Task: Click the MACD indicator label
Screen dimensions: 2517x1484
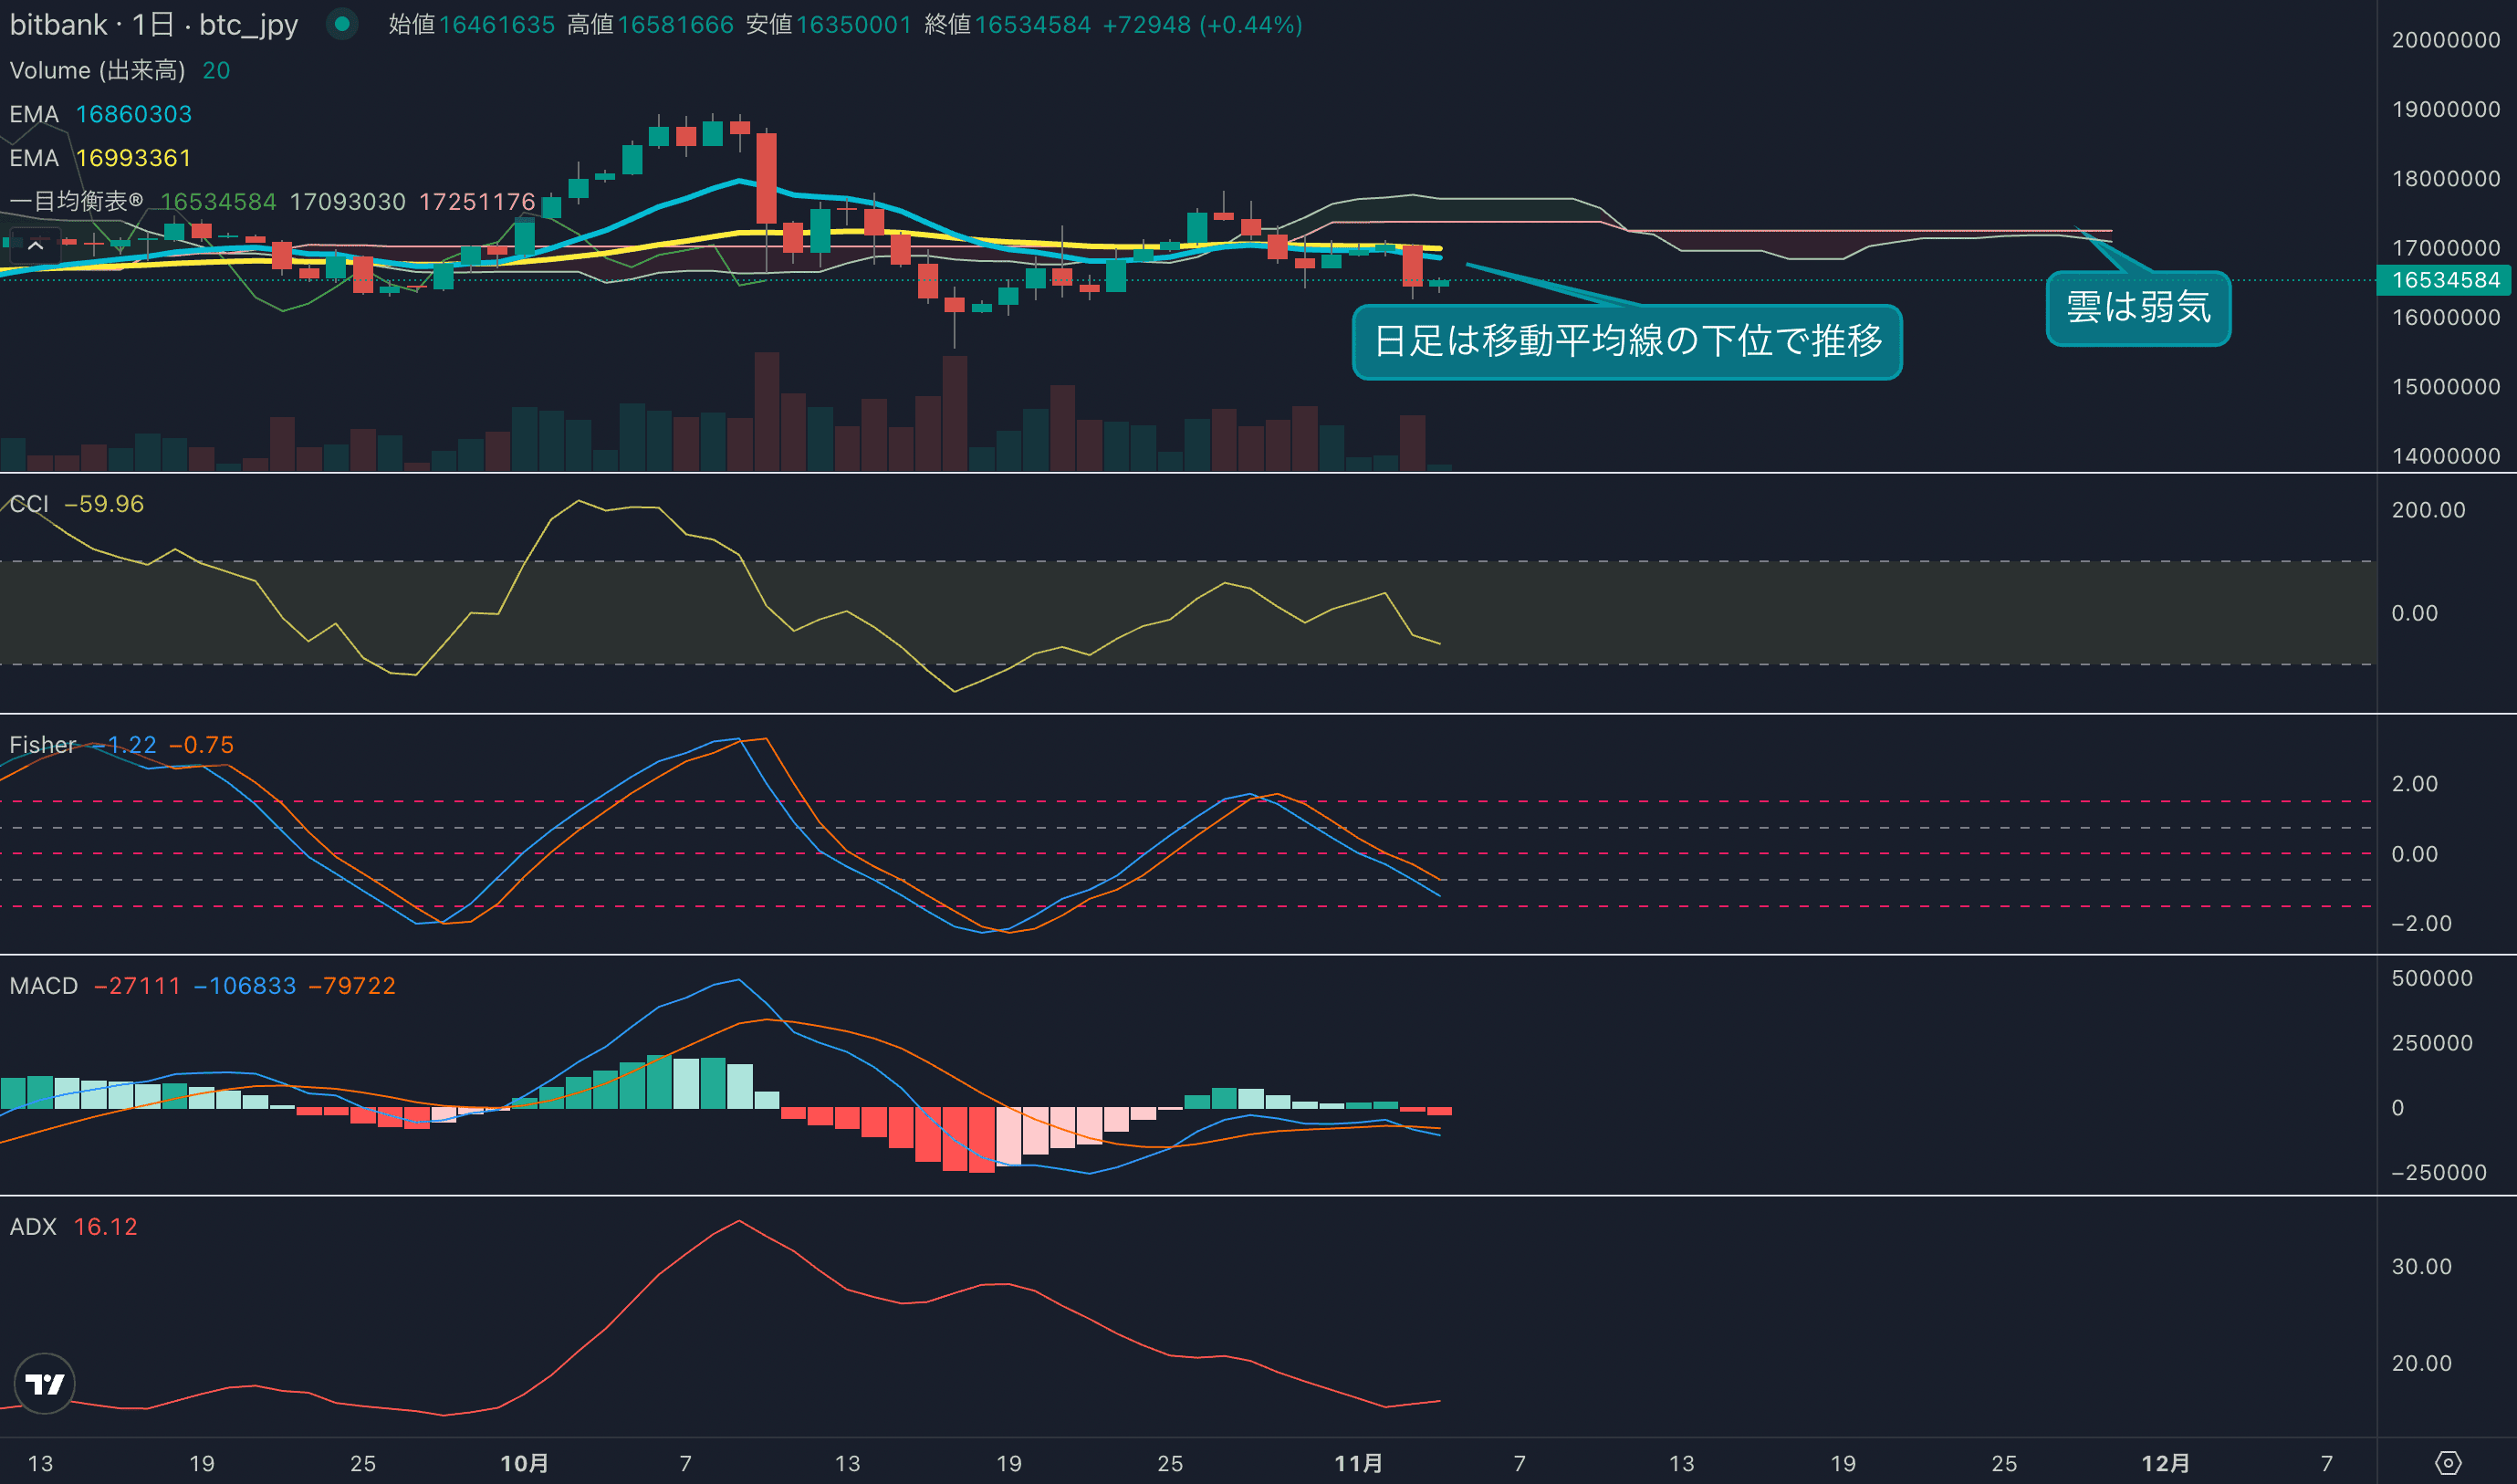Action: [44, 986]
